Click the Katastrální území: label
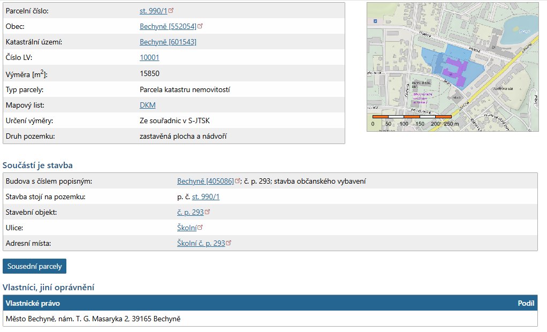547x332 pixels. click(34, 42)
